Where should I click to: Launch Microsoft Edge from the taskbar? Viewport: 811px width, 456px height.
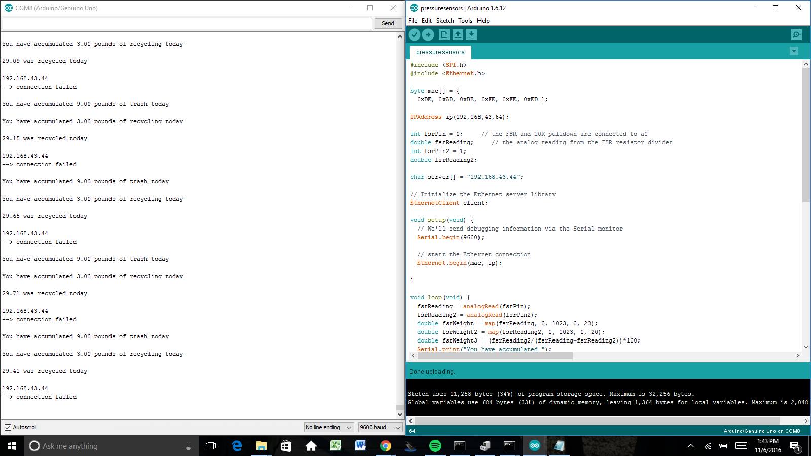[237, 446]
